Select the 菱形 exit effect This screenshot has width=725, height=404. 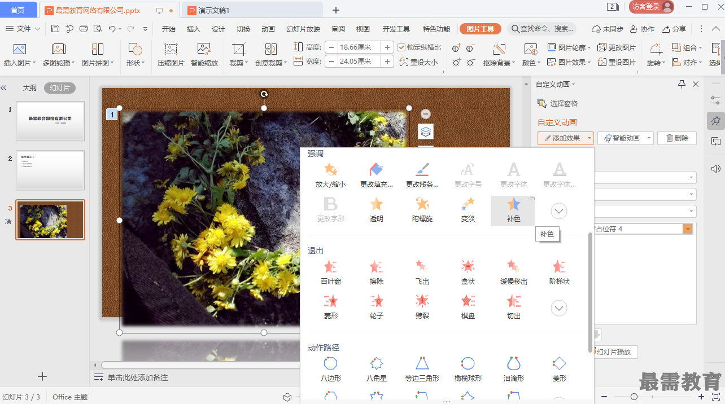[330, 307]
